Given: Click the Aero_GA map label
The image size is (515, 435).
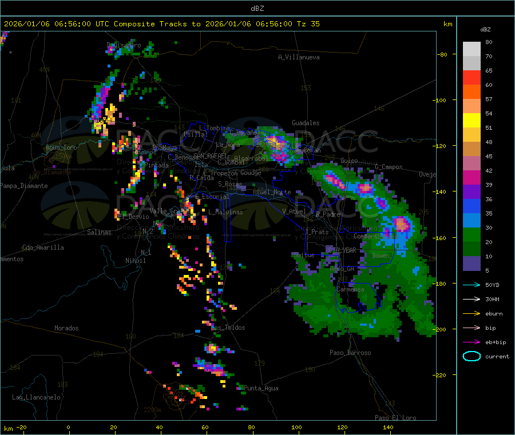Looking at the screenshot, I should click(342, 269).
